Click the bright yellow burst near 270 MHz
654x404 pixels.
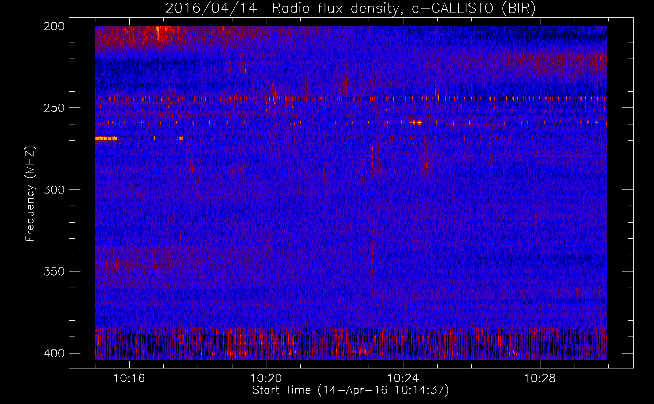click(106, 139)
